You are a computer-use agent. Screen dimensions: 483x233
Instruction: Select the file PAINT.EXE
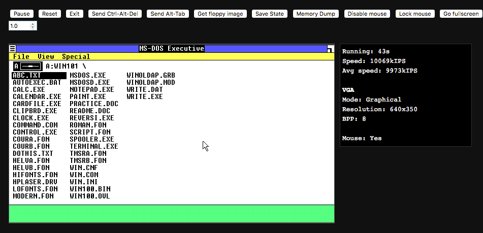(x=88, y=96)
